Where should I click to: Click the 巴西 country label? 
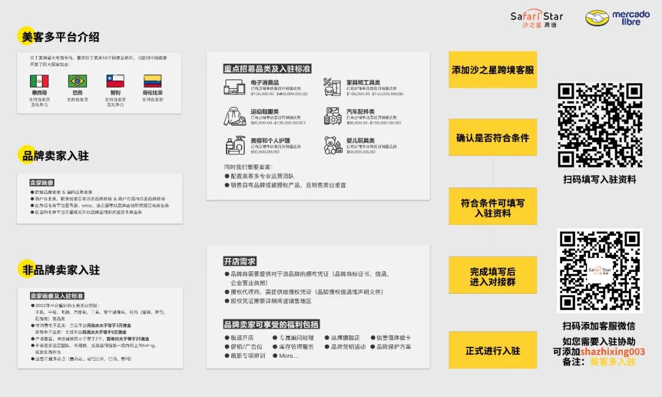click(x=77, y=93)
